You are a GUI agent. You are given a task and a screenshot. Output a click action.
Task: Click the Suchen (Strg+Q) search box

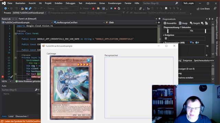pyautogui.click(x=161, y=3)
